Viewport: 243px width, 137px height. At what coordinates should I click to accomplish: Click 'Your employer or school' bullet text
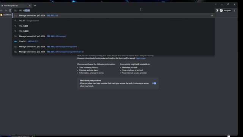point(133,70)
